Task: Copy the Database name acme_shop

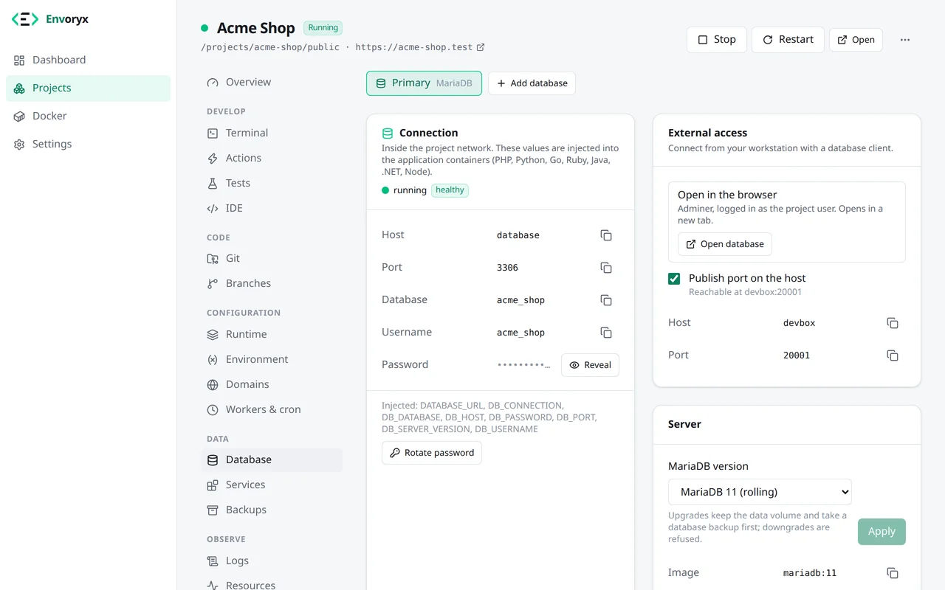Action: [606, 300]
